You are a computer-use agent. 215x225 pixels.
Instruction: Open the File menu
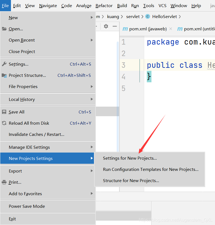click(5, 5)
